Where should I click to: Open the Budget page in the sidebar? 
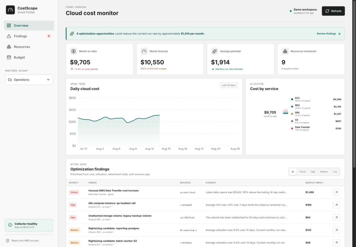pyautogui.click(x=29, y=57)
